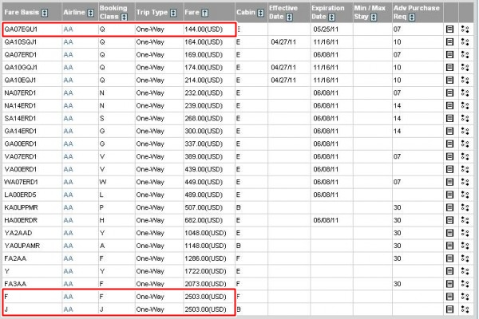Click routing dots icon on F fare basis row
The image size is (479, 319).
tap(465, 297)
